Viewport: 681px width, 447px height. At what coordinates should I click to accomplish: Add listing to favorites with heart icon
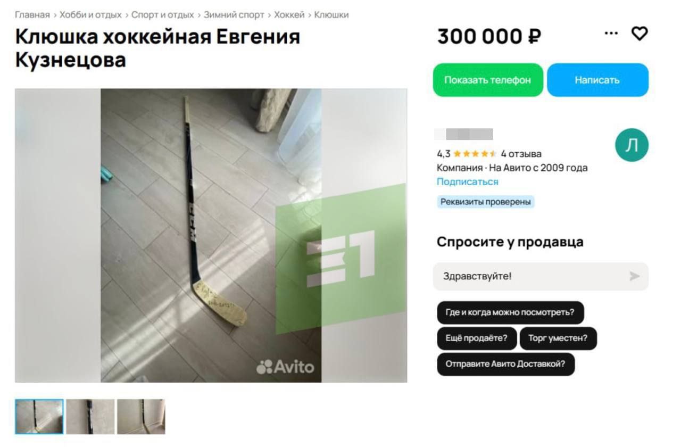point(639,34)
